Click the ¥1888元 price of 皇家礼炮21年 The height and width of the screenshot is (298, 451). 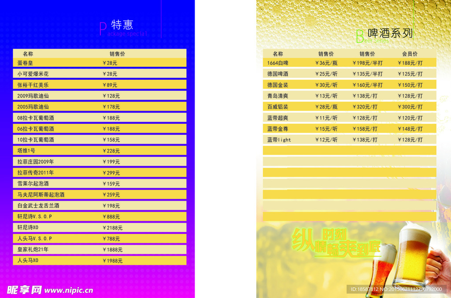[112, 250]
